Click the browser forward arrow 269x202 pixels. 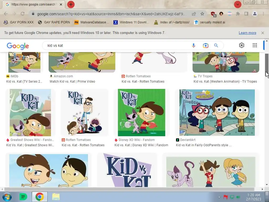(x=14, y=14)
